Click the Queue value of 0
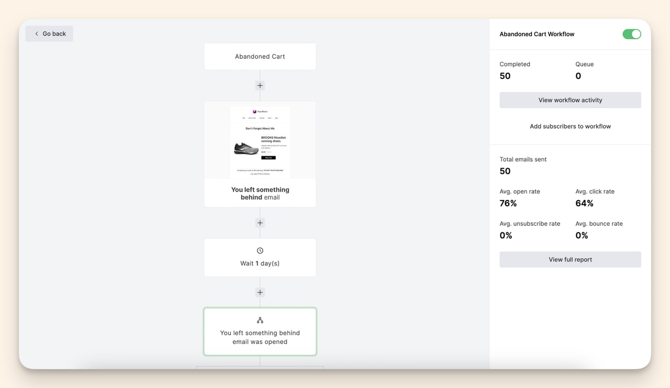The height and width of the screenshot is (388, 670). (578, 76)
